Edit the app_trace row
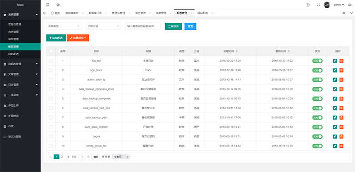Screen dimensions: 355x172 click(335, 70)
